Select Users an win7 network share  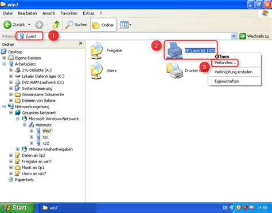pos(34,173)
